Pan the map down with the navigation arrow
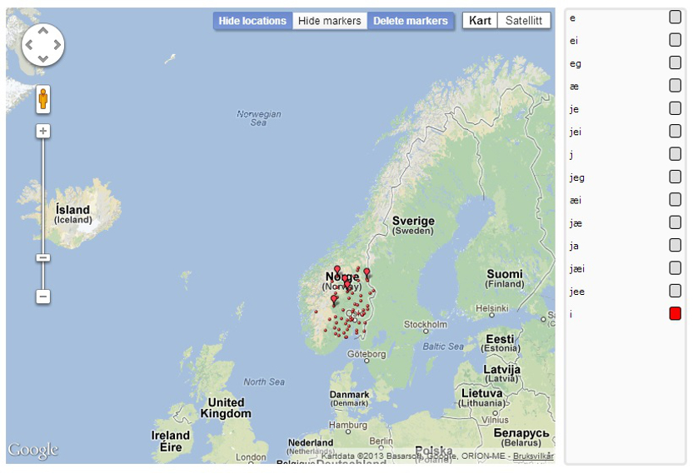 tap(42, 58)
